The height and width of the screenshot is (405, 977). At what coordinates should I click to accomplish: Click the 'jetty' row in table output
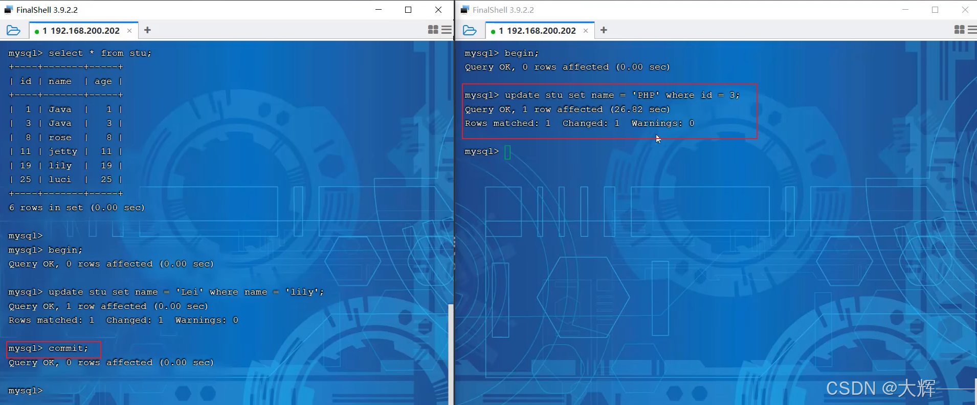[65, 151]
